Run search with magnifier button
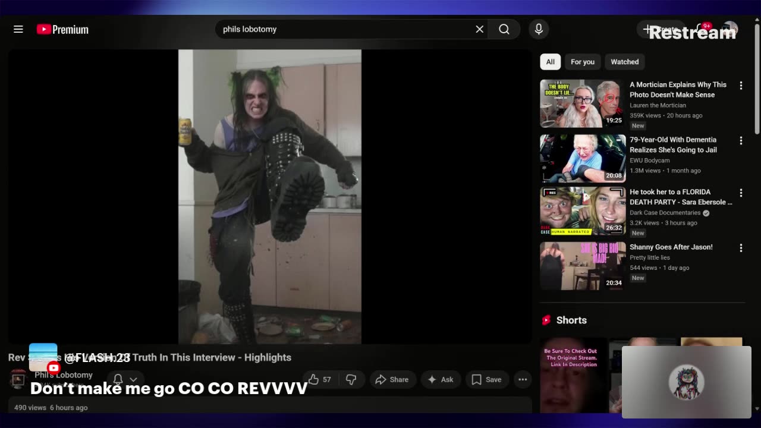 pos(504,29)
